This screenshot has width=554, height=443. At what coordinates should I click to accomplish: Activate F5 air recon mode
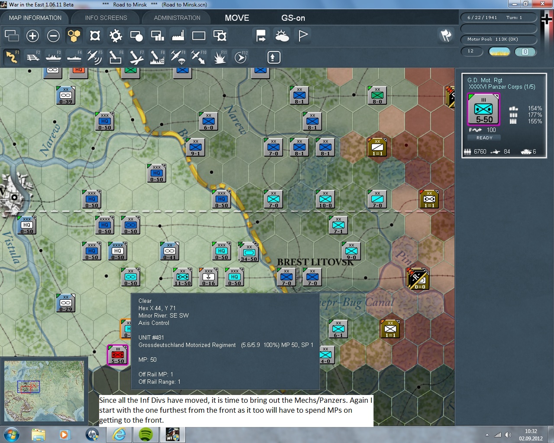(94, 57)
